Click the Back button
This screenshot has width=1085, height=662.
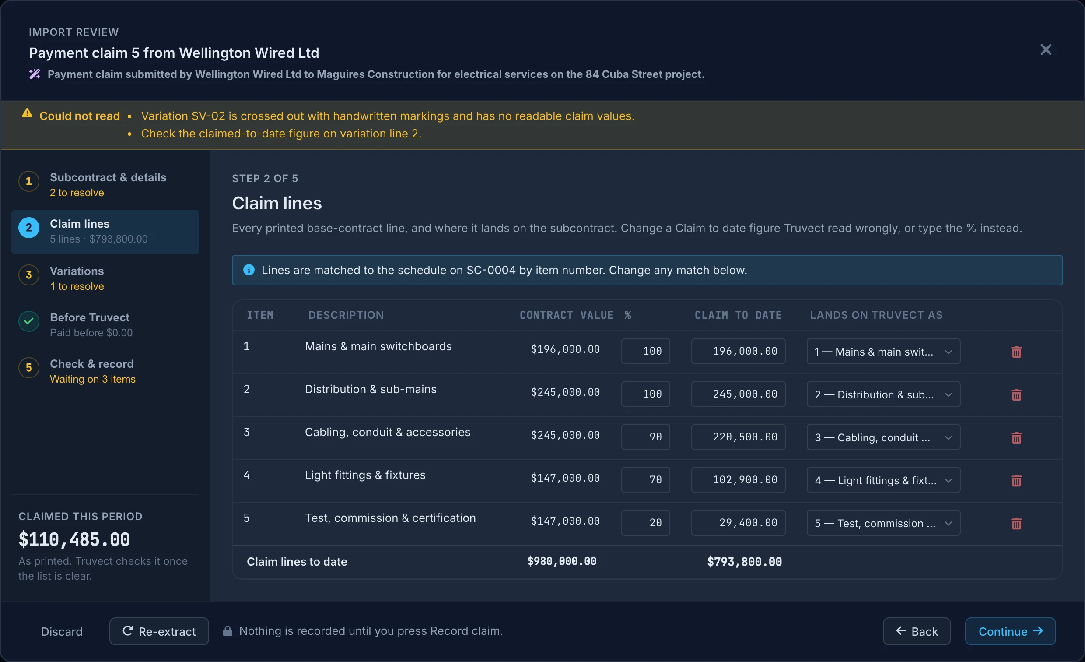click(917, 631)
